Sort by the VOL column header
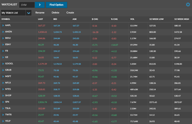 click(132, 19)
